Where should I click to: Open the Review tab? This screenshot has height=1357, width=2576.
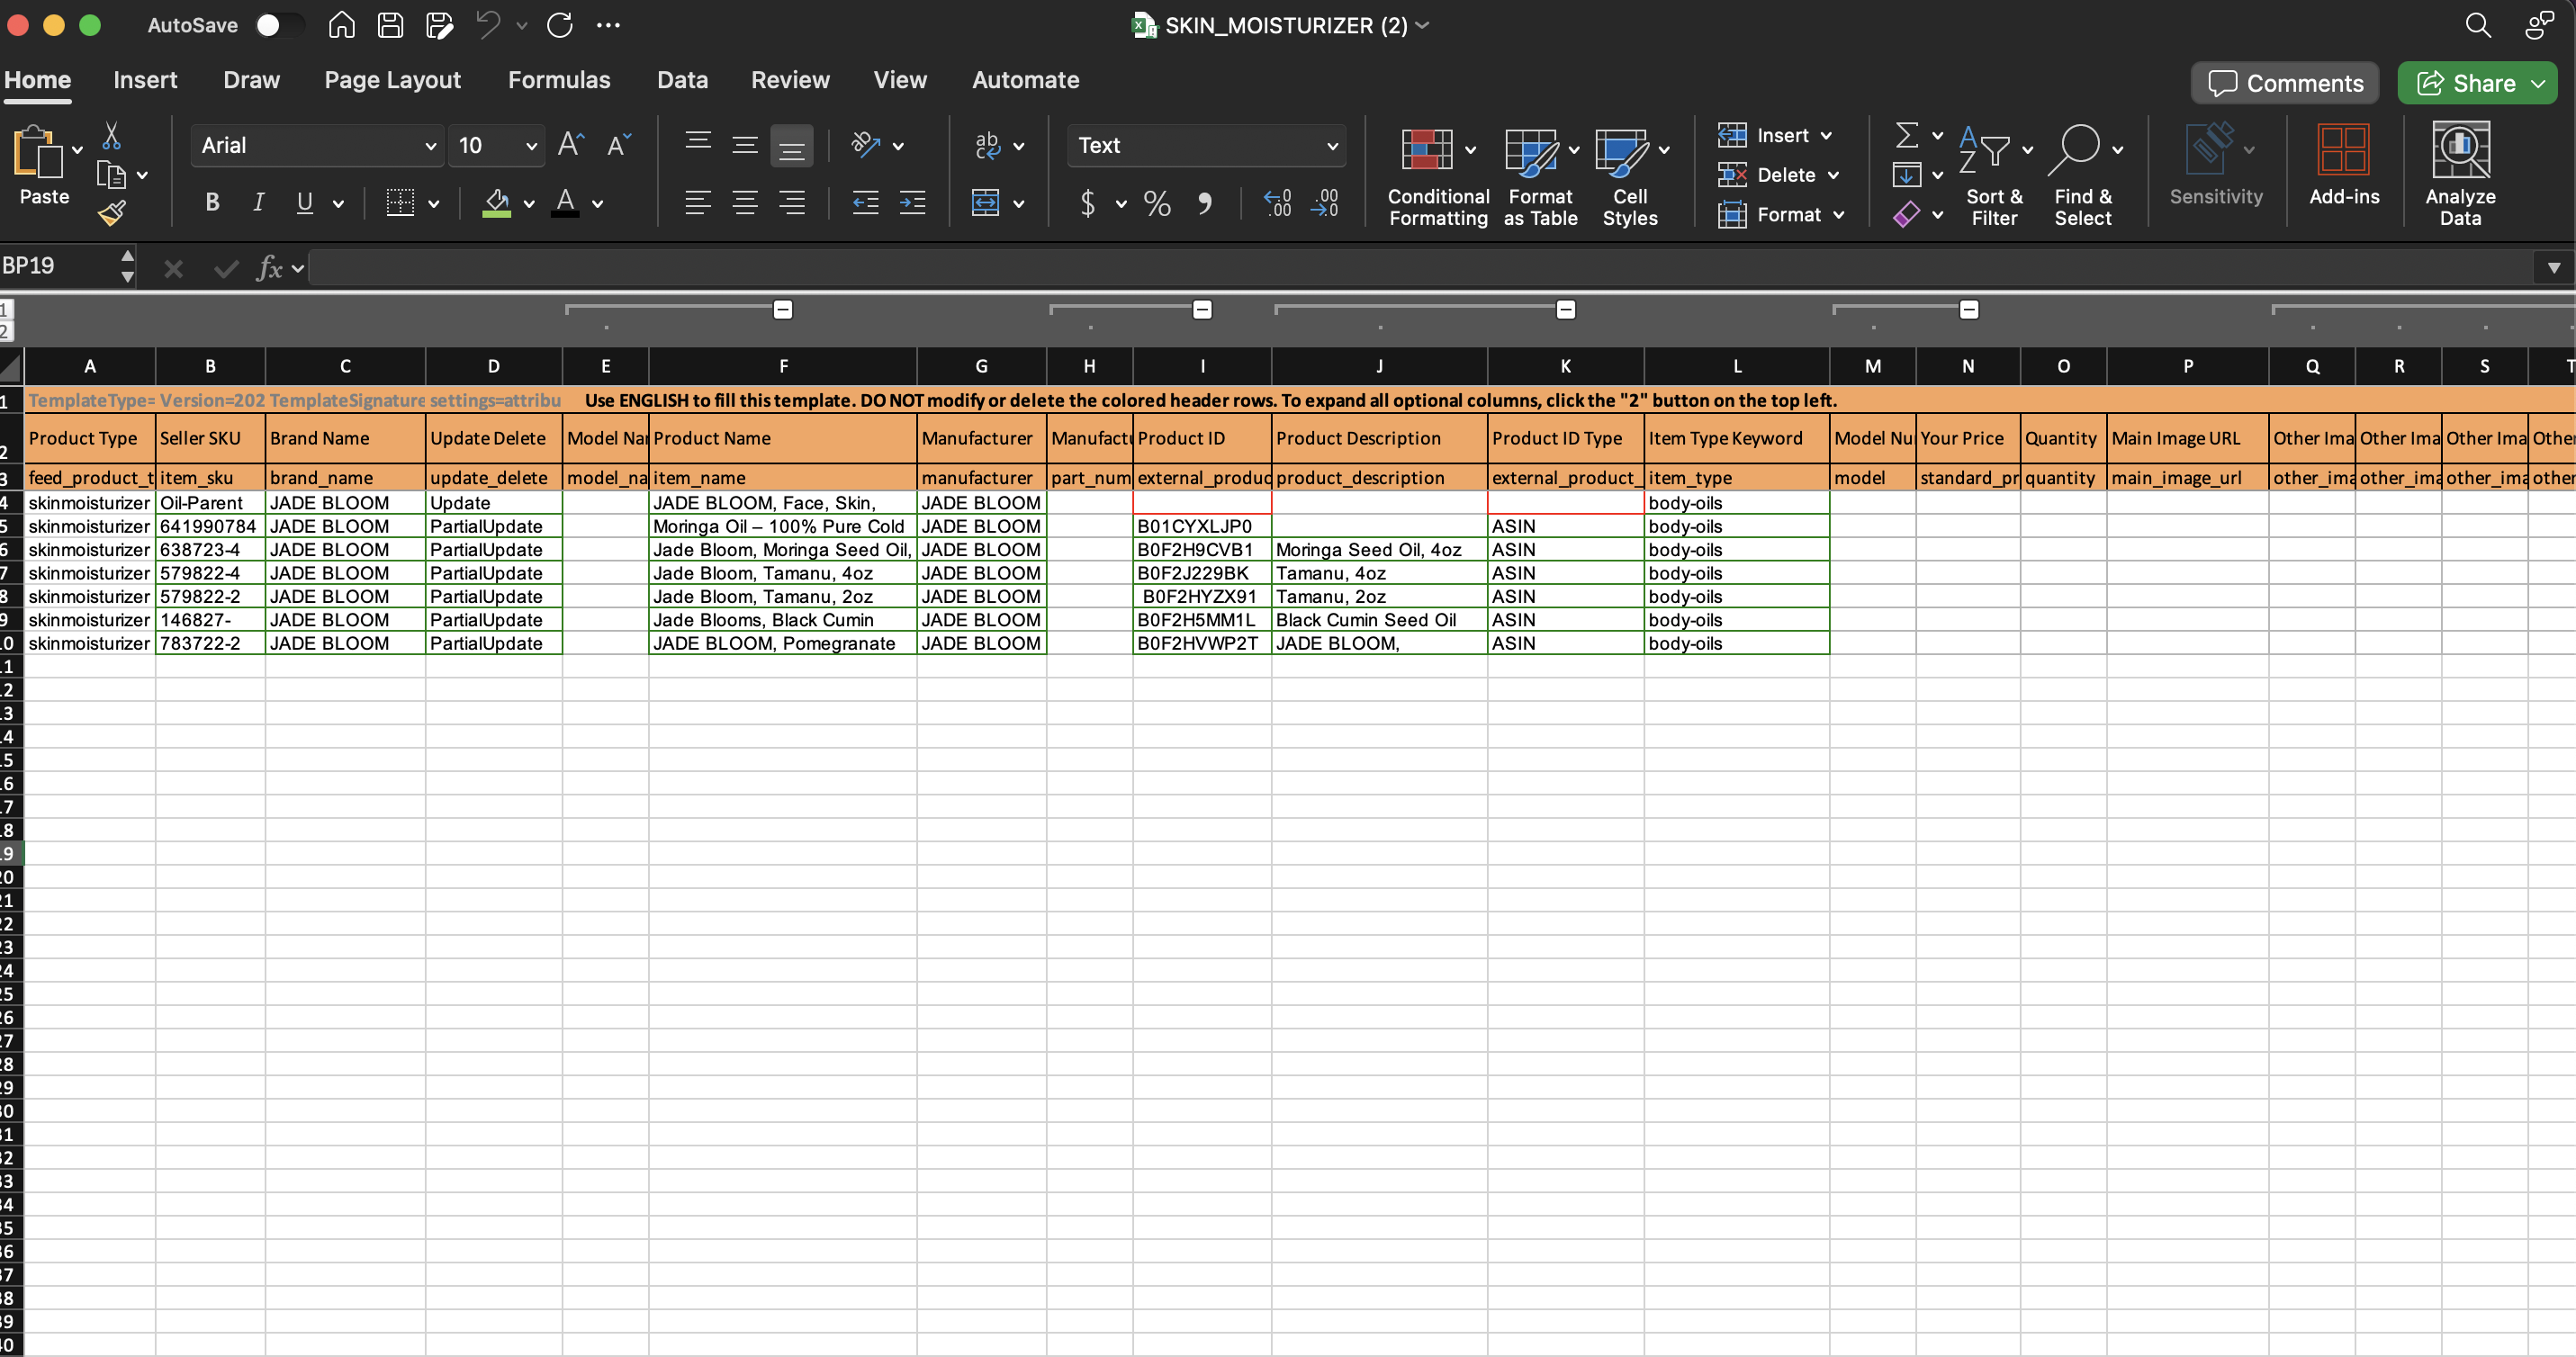click(x=790, y=80)
